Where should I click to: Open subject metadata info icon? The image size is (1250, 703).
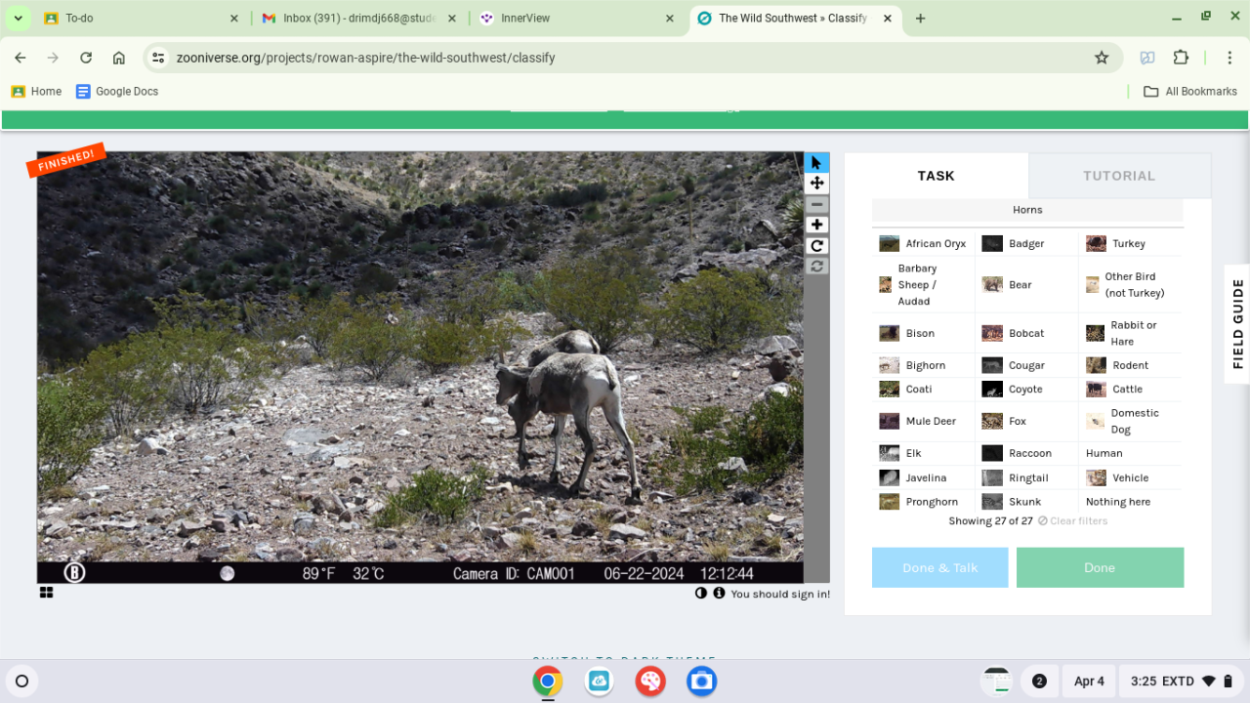[x=719, y=594]
